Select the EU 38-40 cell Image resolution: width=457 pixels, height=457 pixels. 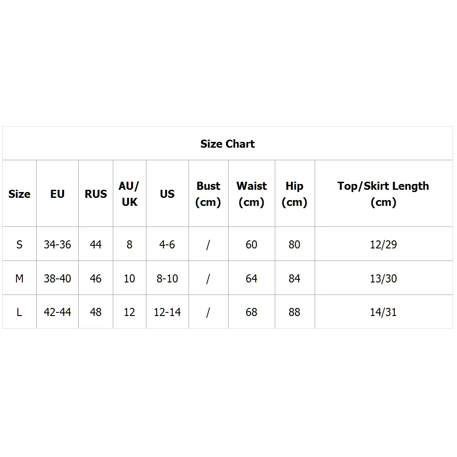[57, 278]
